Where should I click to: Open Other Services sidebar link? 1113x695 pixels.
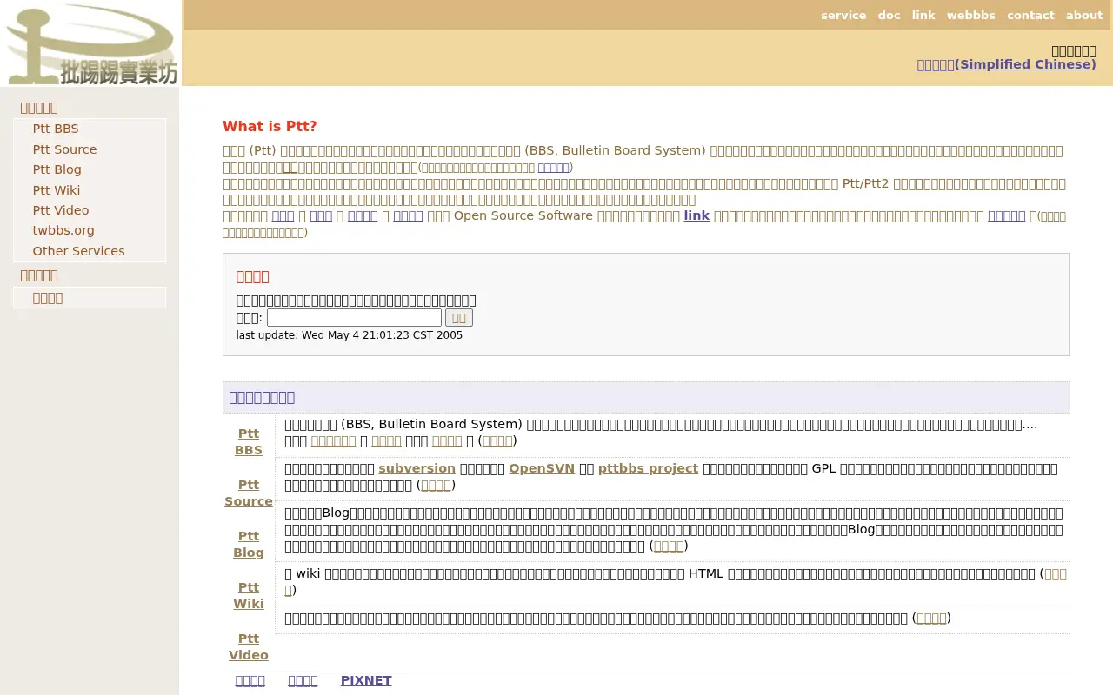coord(78,251)
